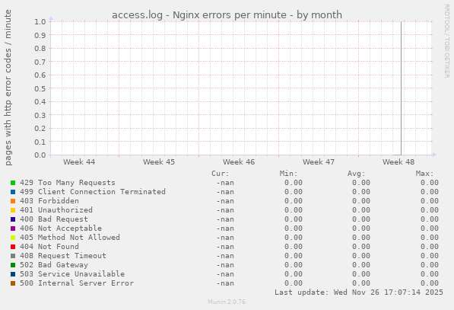
Task: Select the '404 Not Found' legend label
Action: (49, 247)
